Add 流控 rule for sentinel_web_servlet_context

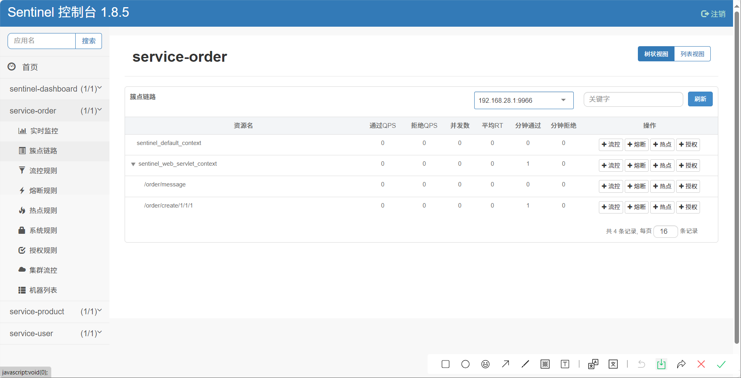611,166
